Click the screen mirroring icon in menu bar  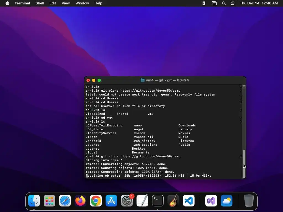(x=214, y=3)
